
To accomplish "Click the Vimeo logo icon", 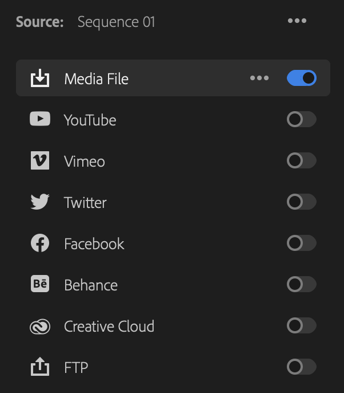I will (x=40, y=160).
